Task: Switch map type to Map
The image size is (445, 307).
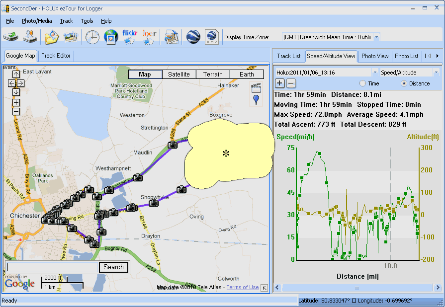Action: [145, 75]
